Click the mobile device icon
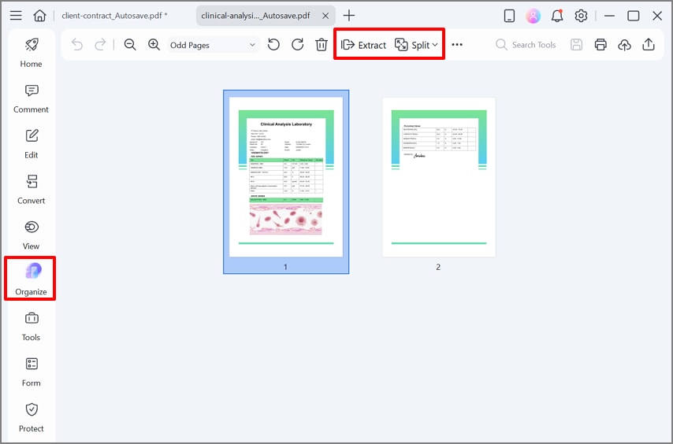This screenshot has height=444, width=673. (x=509, y=16)
